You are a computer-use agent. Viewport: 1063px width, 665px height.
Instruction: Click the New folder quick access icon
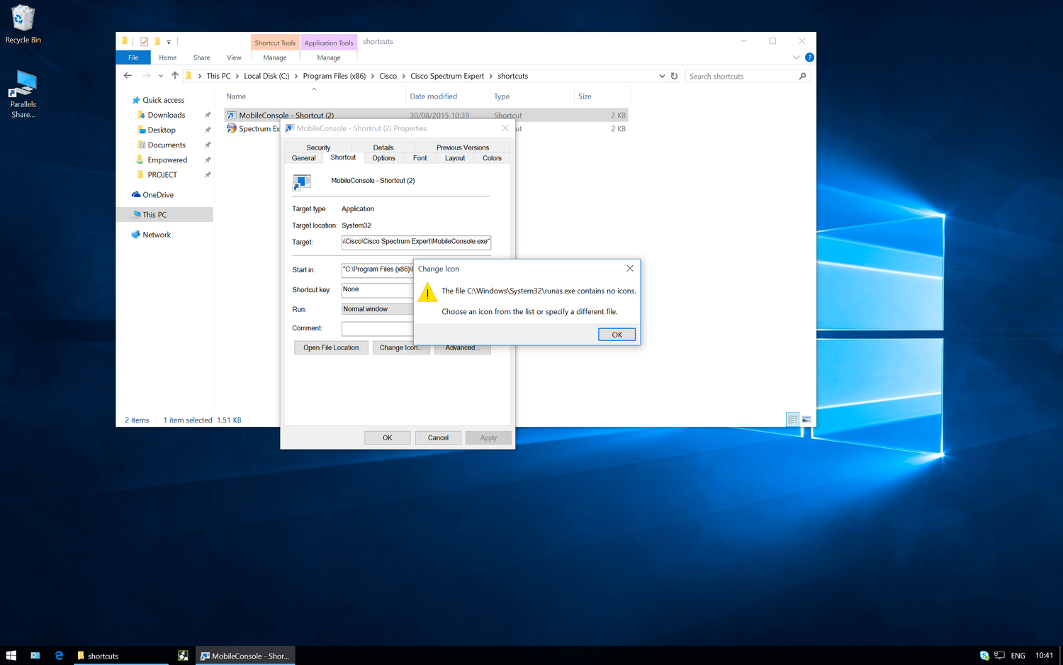coord(157,42)
